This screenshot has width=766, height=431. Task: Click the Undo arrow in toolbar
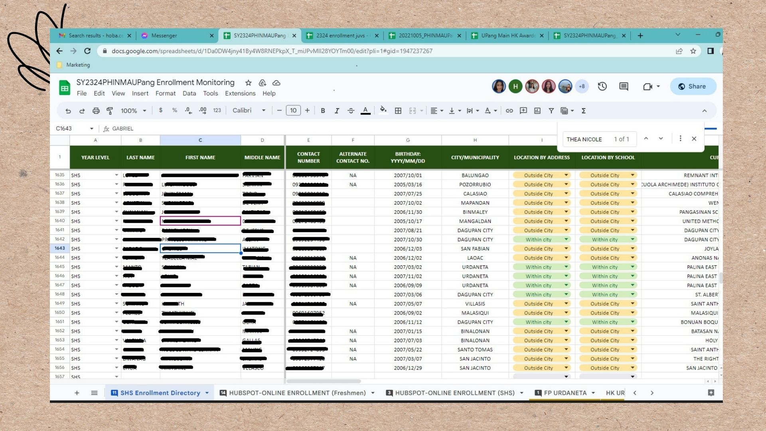point(68,111)
